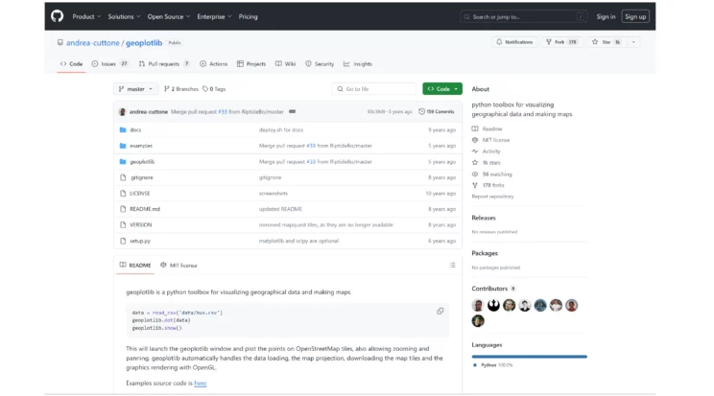Open commit 'deploy.sh for docs'
The width and height of the screenshot is (714, 396).
(281, 129)
